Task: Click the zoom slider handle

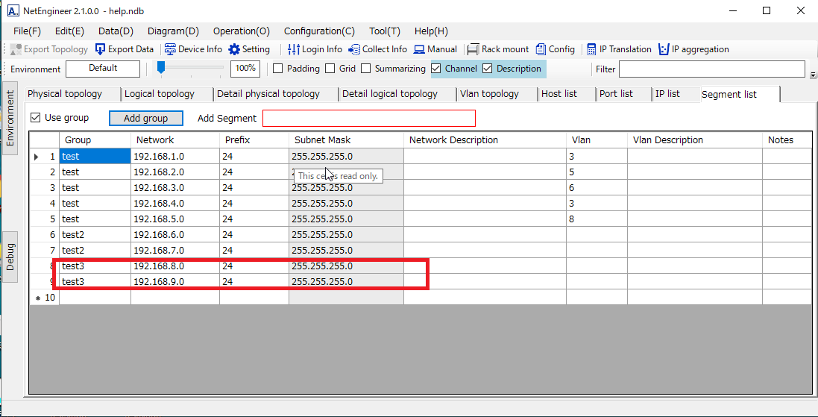Action: (x=160, y=68)
